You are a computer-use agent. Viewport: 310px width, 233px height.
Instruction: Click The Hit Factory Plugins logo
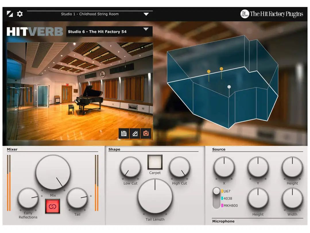point(272,14)
